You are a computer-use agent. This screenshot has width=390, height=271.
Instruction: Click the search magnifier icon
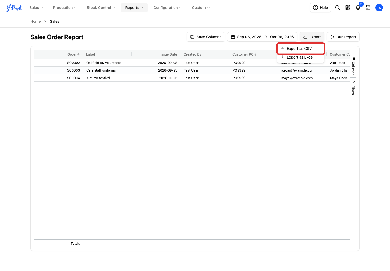337,8
